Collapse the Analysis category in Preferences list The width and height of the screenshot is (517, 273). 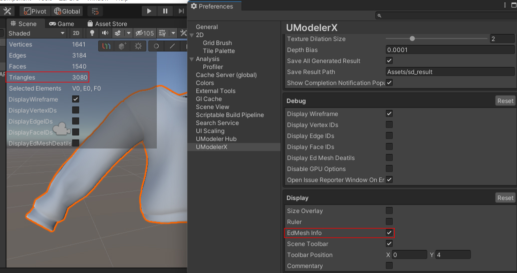(192, 59)
